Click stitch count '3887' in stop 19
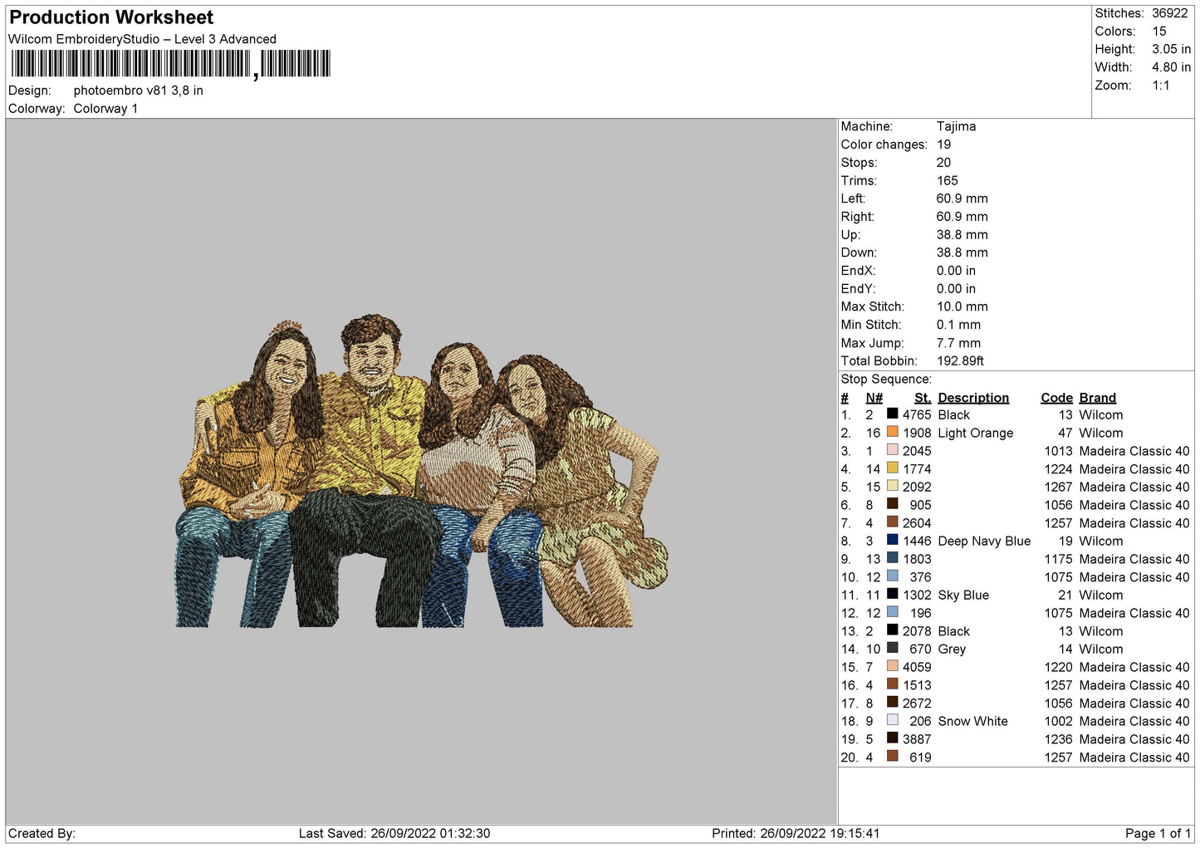Image resolution: width=1200 pixels, height=848 pixels. [917, 739]
